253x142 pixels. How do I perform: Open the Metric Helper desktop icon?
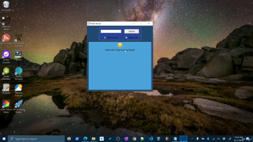pos(6,39)
